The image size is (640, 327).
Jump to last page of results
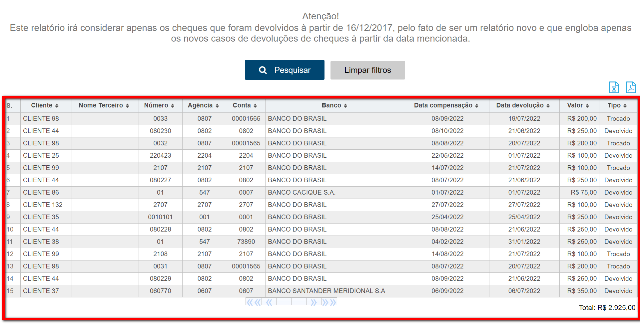(x=329, y=302)
